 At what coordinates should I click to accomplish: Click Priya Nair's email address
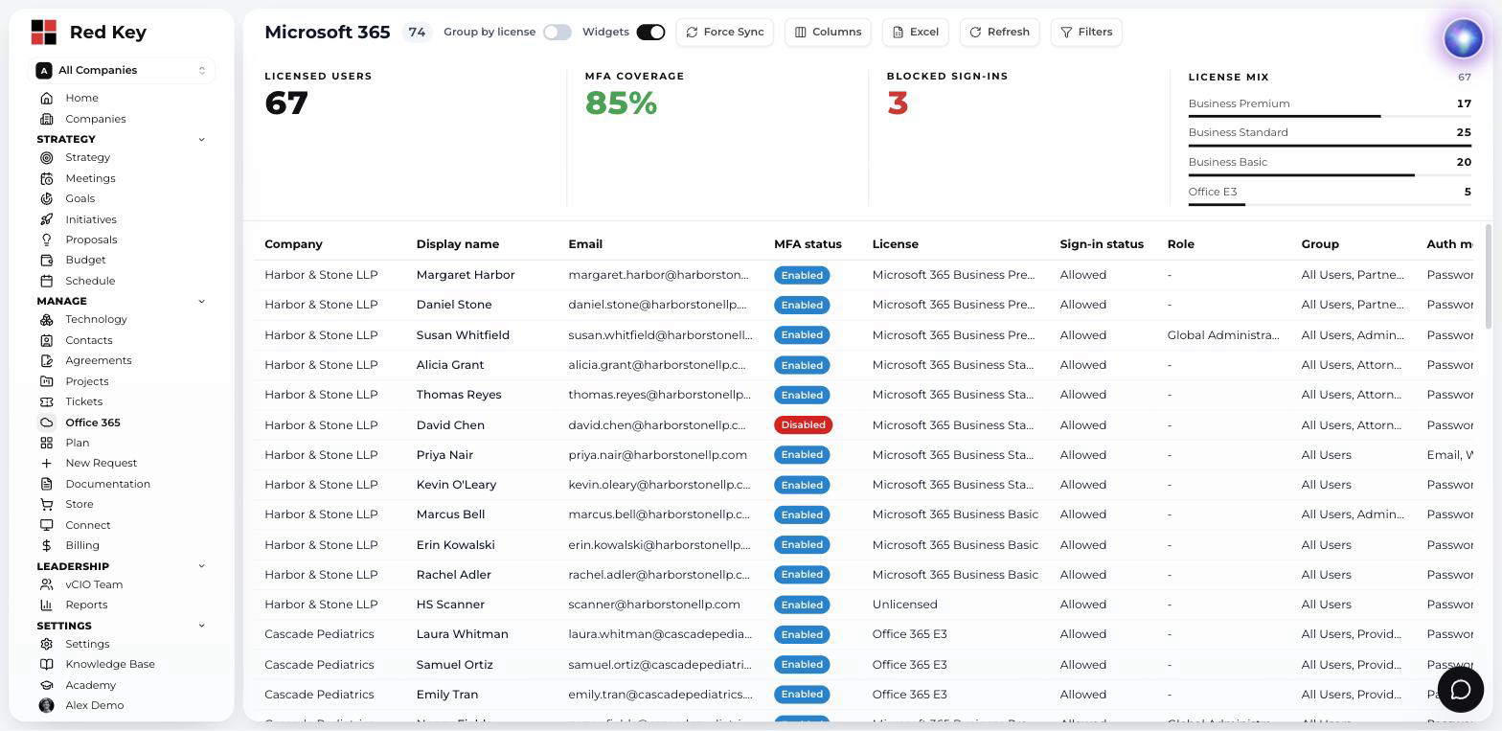[657, 455]
